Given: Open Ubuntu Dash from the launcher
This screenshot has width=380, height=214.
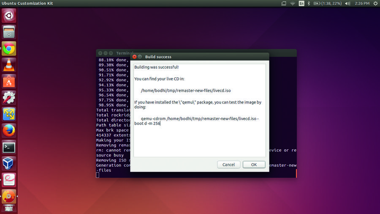Looking at the screenshot, I should pyautogui.click(x=9, y=16).
